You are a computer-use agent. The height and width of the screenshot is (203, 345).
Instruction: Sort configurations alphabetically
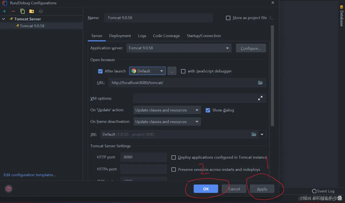pos(41,11)
